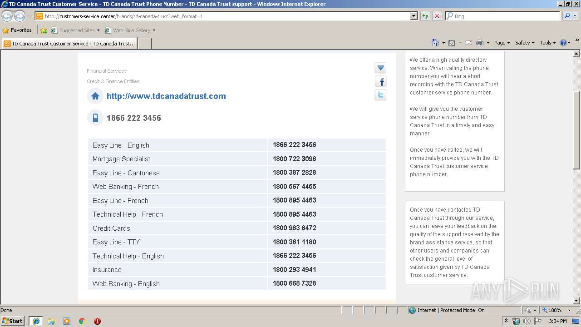Click Easy Line - French number 1800 895 4463
The height and width of the screenshot is (327, 581).
click(294, 200)
